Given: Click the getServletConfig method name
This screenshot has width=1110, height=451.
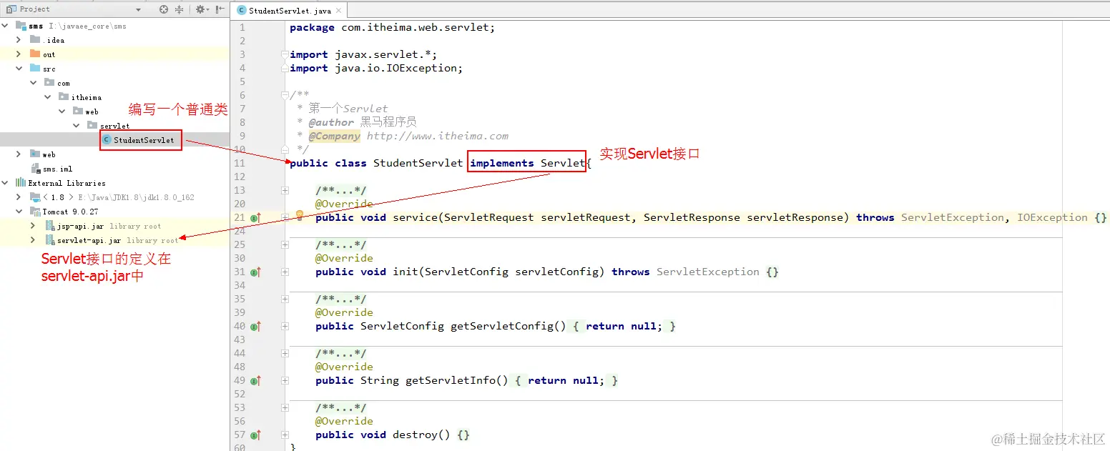Looking at the screenshot, I should pyautogui.click(x=502, y=326).
